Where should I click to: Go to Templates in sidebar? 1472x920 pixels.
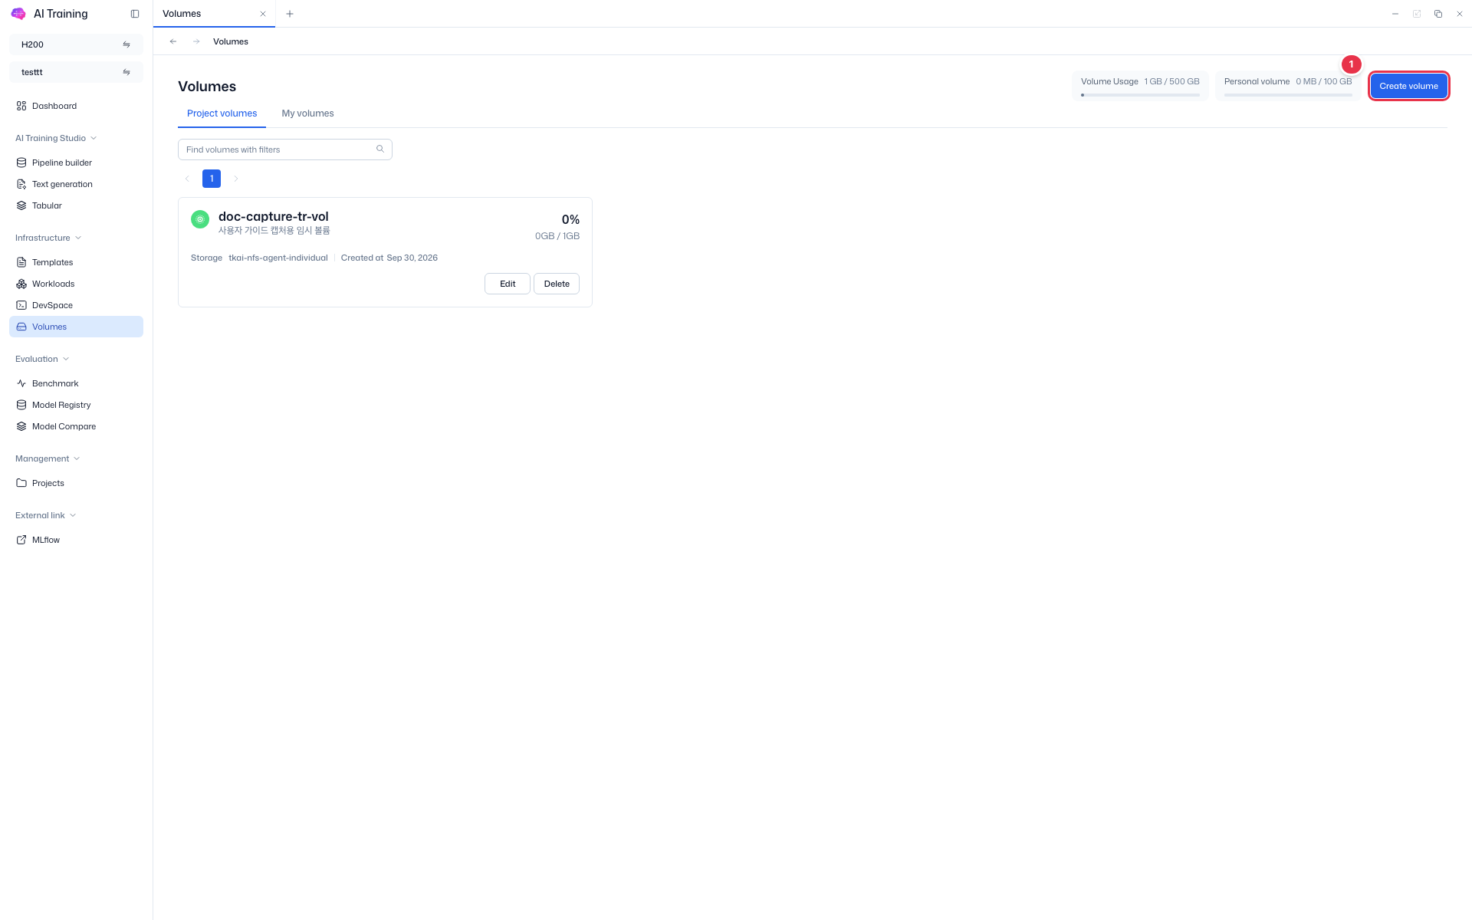[76, 262]
